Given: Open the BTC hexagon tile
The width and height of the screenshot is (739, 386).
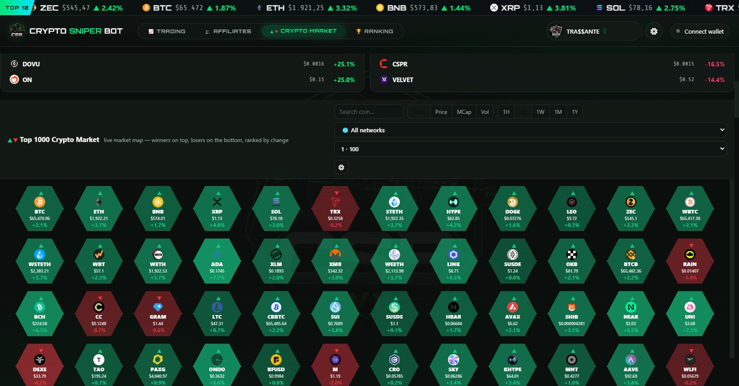Looking at the screenshot, I should pyautogui.click(x=39, y=209).
